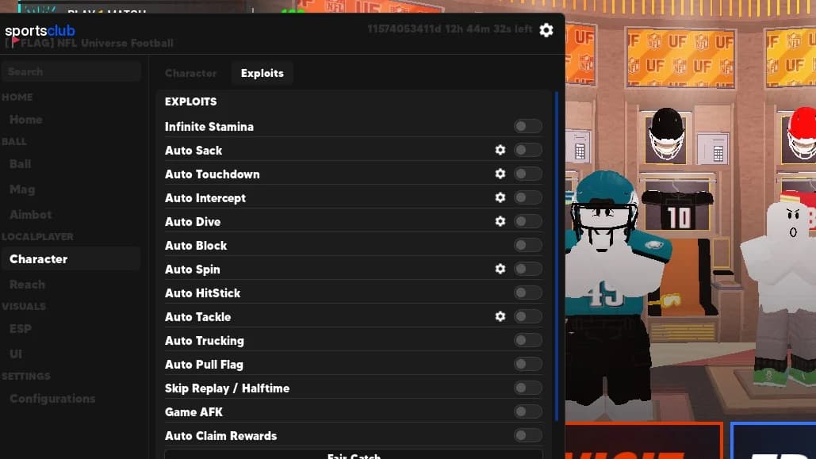Click the Infinite Stamina label

click(x=209, y=127)
